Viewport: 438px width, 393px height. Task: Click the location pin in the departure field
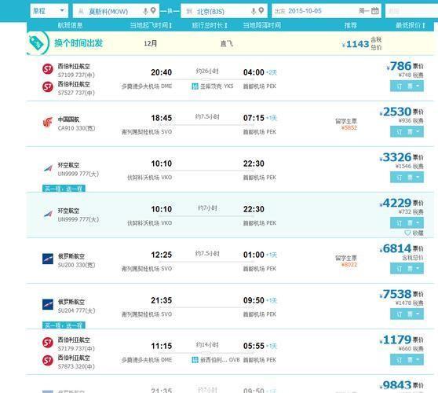(x=153, y=11)
